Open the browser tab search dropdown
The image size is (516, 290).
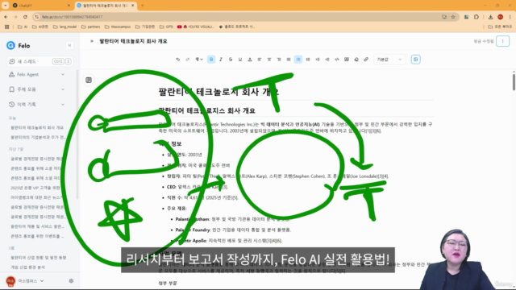click(6, 6)
